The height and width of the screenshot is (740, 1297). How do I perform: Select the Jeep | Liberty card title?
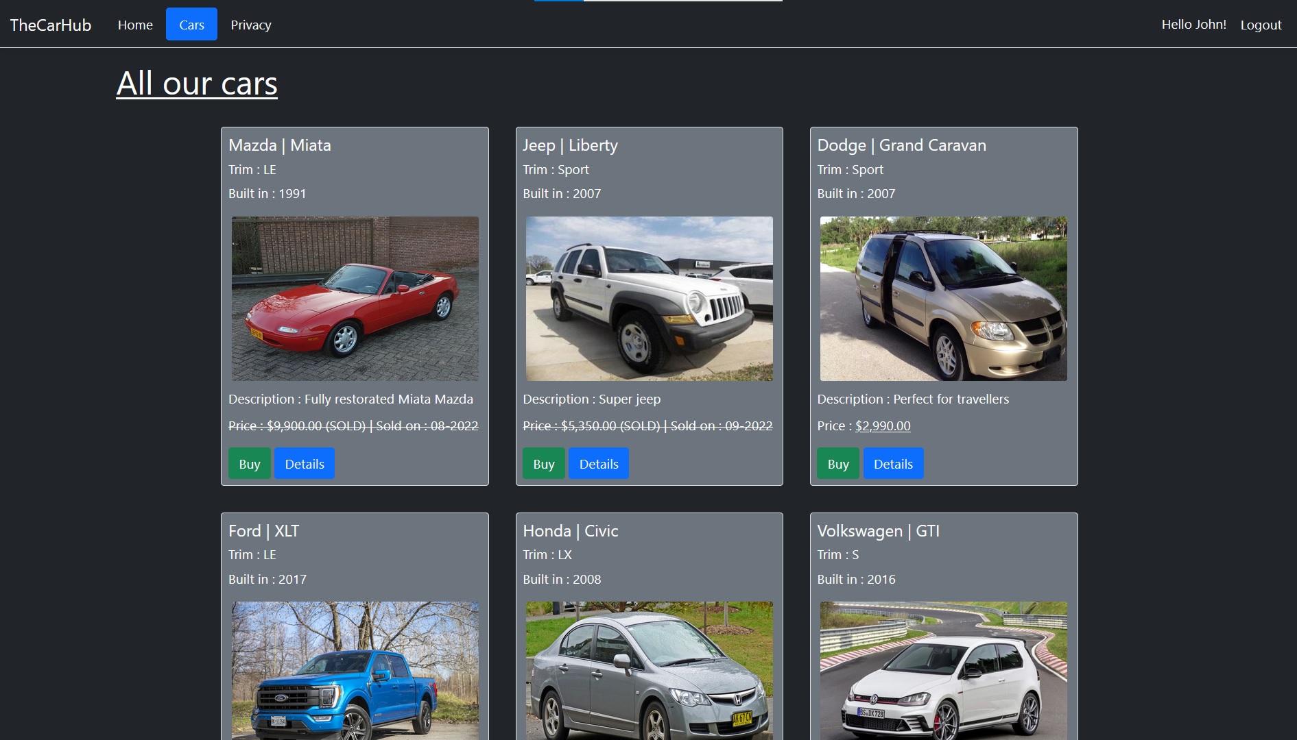tap(570, 145)
